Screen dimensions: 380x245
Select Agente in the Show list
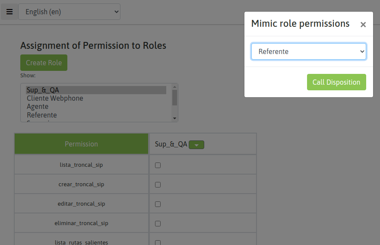[96, 106]
